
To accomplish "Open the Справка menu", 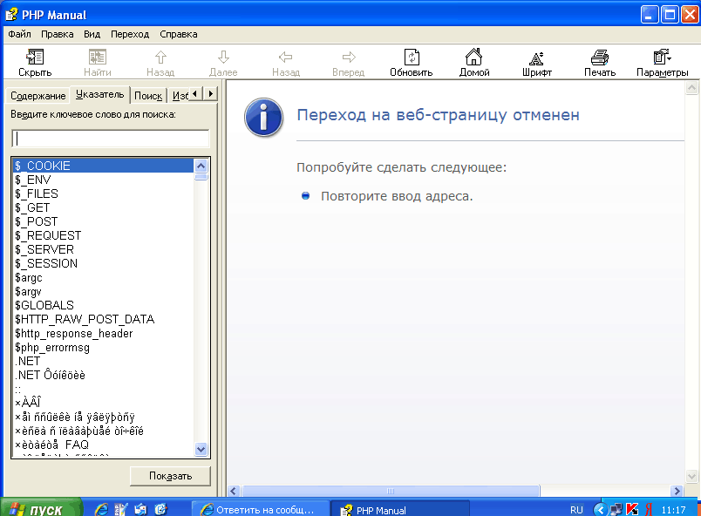I will 179,34.
